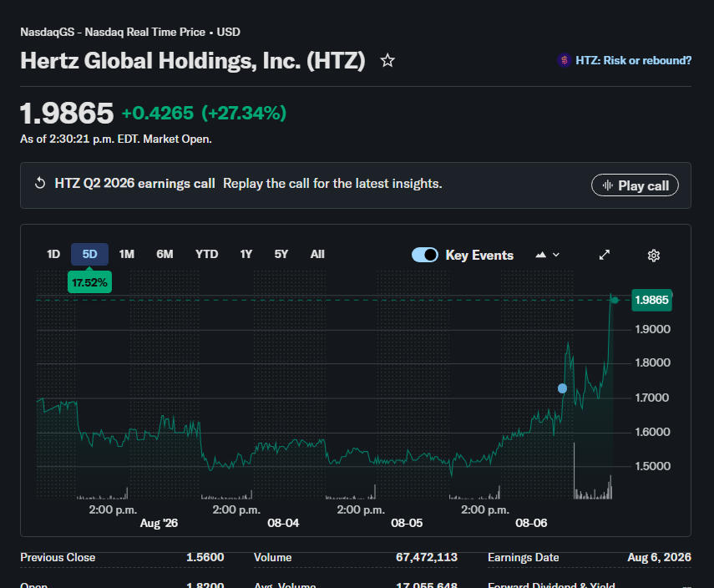The height and width of the screenshot is (588, 714).
Task: Switch chart to 1M range
Action: tap(127, 254)
